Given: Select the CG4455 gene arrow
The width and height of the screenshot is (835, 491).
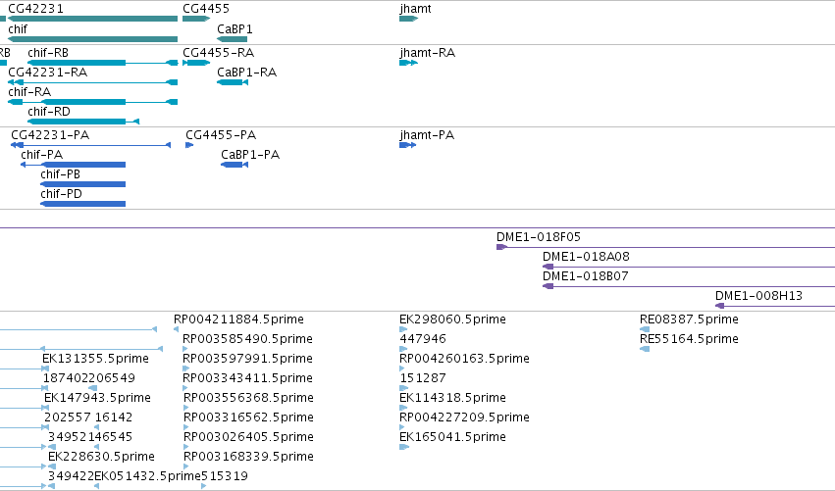Looking at the screenshot, I should coord(196,19).
